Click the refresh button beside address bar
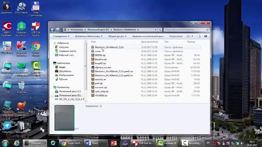Viewport: 262px width, 147px height. click(160, 30)
